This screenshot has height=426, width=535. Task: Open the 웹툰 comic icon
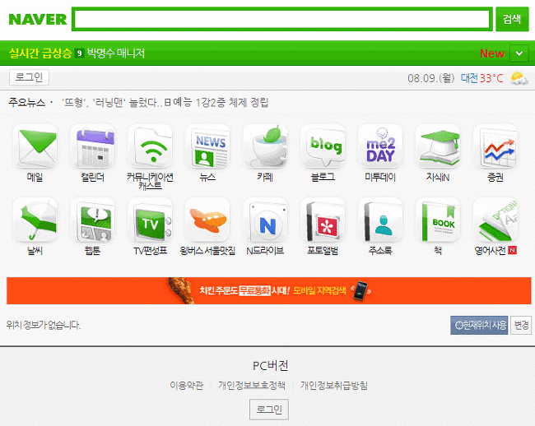coord(92,221)
